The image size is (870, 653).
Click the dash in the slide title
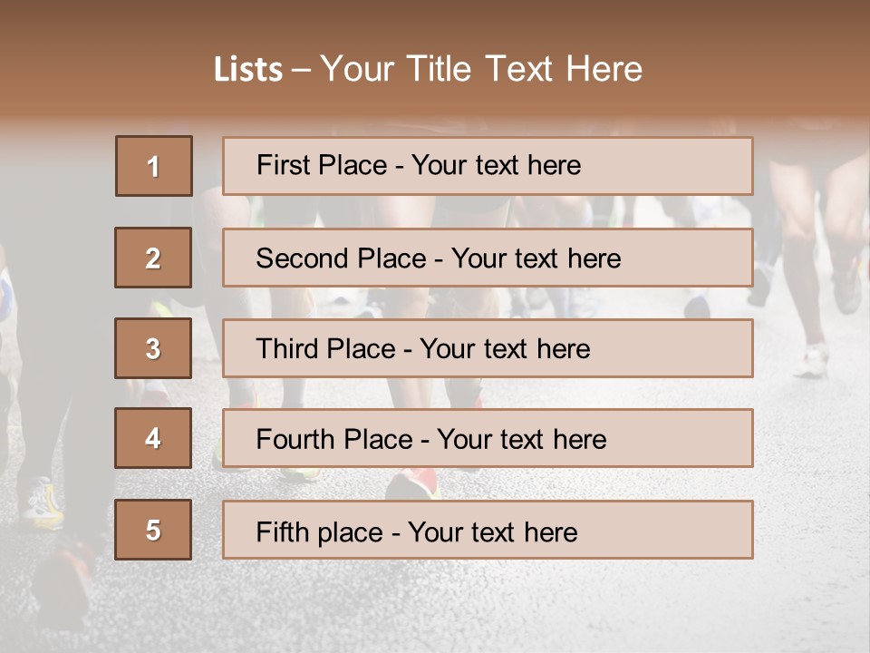tap(301, 71)
